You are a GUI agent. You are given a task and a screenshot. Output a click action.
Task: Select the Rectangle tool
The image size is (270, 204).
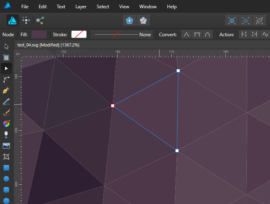pyautogui.click(x=6, y=168)
